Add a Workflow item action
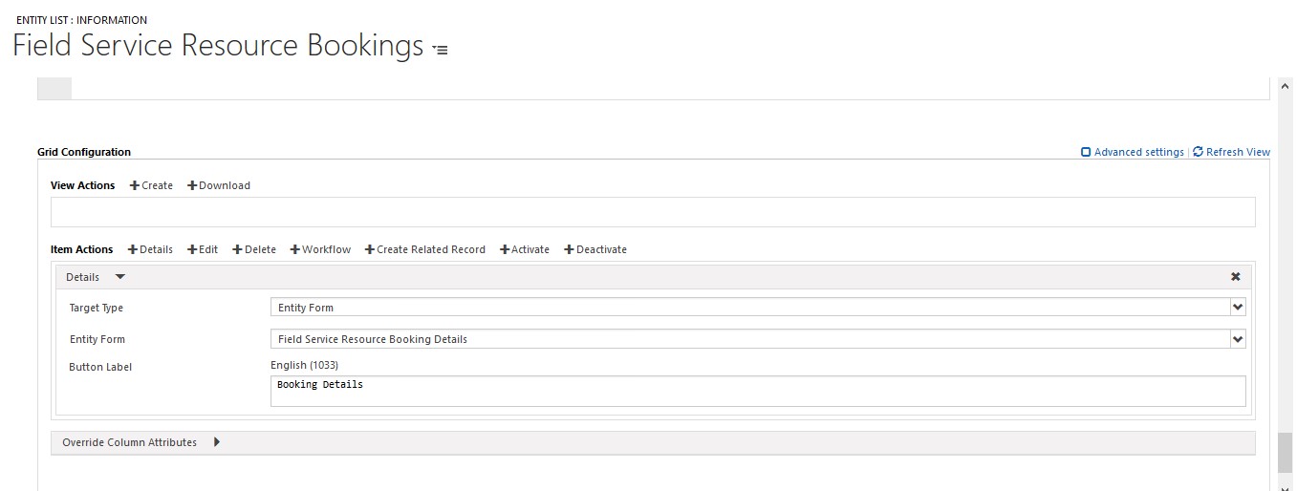This screenshot has width=1297, height=491. (x=320, y=249)
